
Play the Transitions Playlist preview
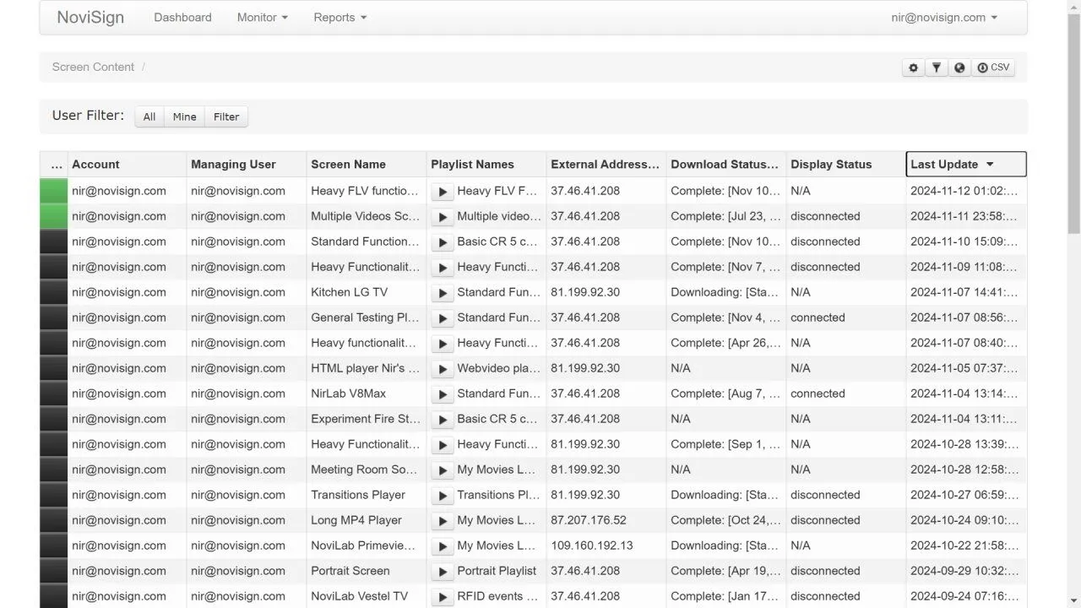443,496
